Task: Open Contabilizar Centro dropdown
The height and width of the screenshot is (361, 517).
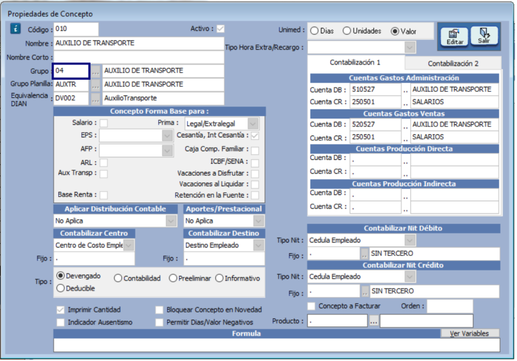Action: (x=129, y=245)
